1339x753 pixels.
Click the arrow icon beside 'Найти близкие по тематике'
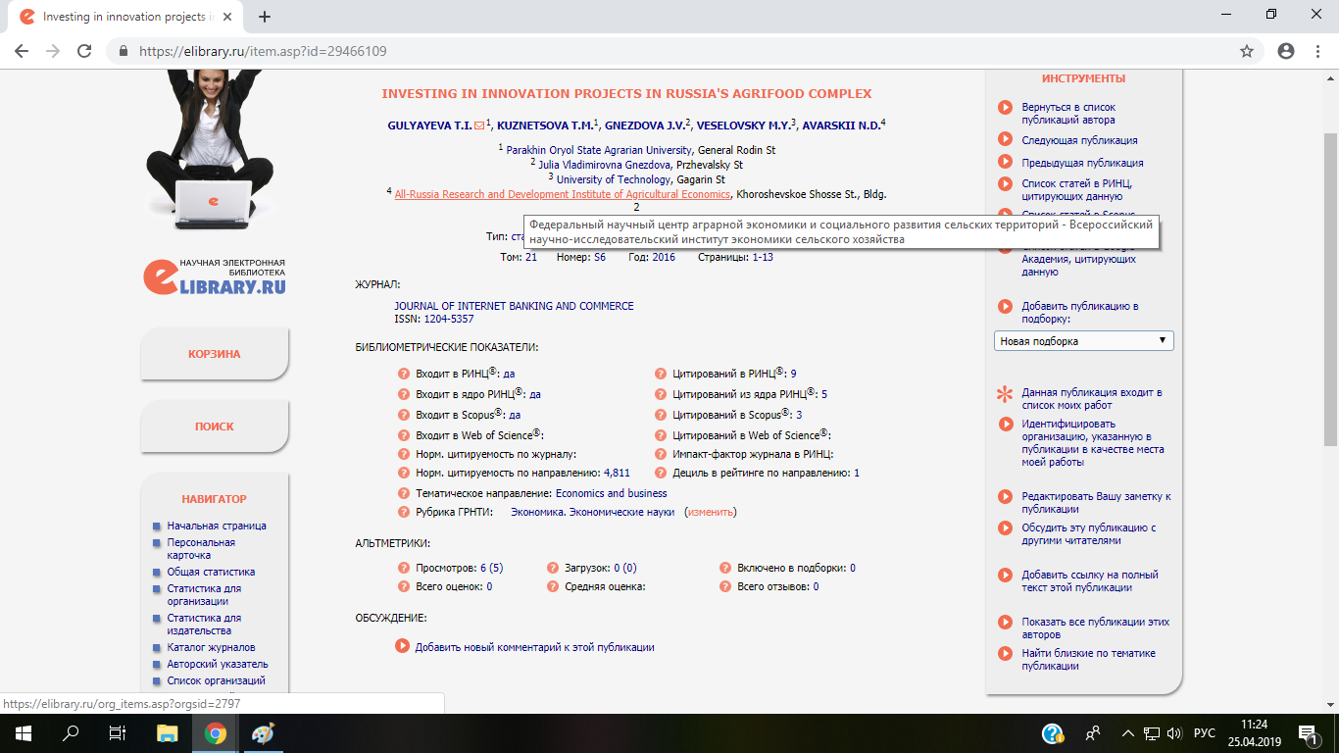[1005, 653]
